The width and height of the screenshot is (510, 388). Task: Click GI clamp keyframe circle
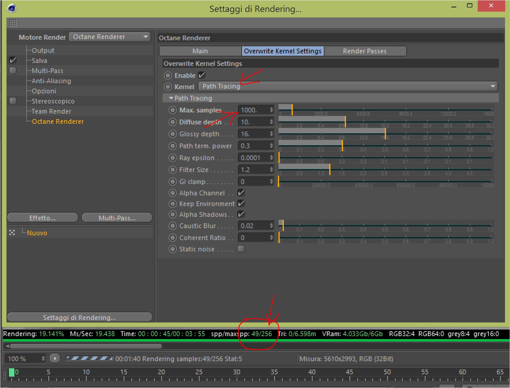point(173,182)
